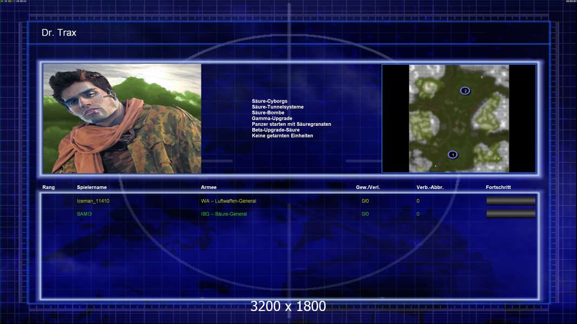The width and height of the screenshot is (577, 324).
Task: Click the Keine getarnten Einheiten line
Action: (x=282, y=136)
